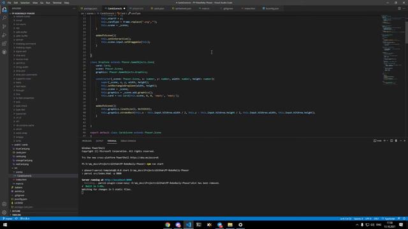The width and height of the screenshot is (408, 229).
Task: Maximize the terminal panel with chevron
Action: click(x=401, y=141)
